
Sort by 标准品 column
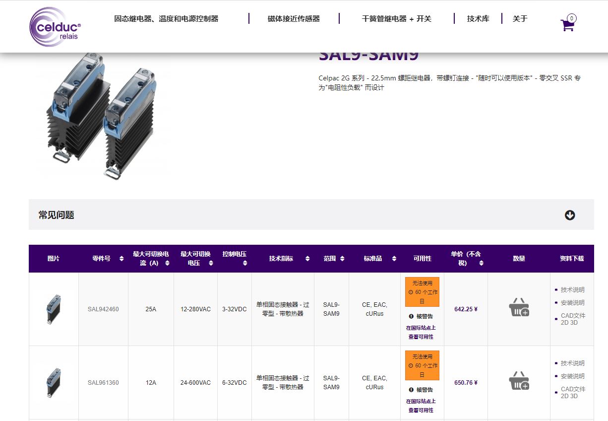(394, 259)
